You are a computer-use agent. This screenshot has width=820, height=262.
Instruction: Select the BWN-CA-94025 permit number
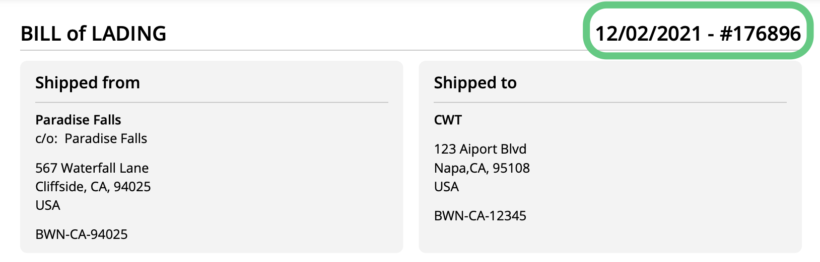(82, 234)
